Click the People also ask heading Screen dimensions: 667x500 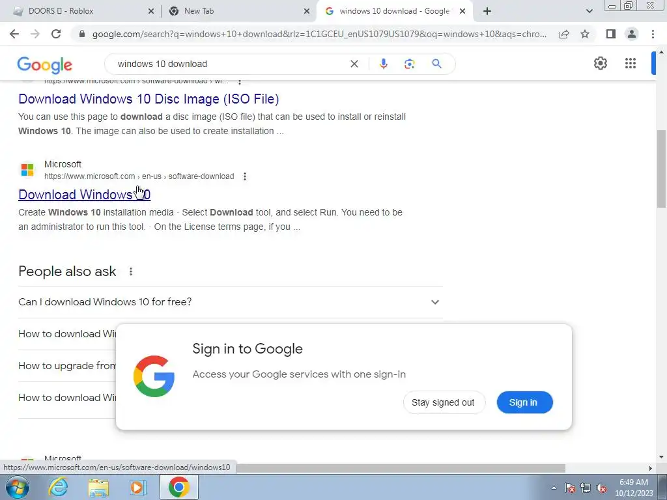[x=67, y=271]
